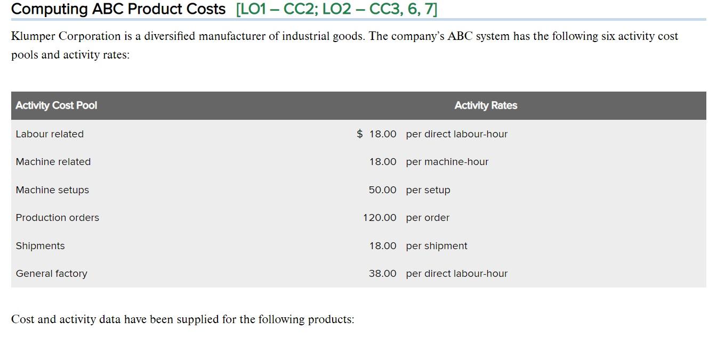Click the text per machine-hour

[447, 161]
